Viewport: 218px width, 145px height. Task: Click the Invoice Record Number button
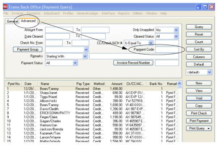(133, 63)
